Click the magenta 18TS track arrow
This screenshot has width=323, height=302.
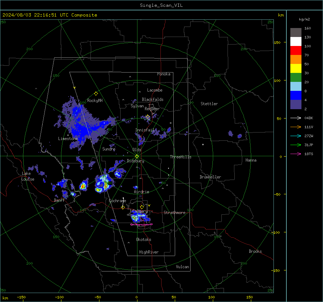[296, 154]
